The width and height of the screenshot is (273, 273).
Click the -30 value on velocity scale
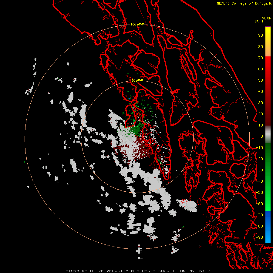pyautogui.click(x=259, y=170)
